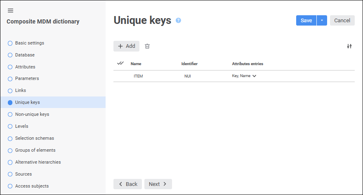Proceed with the Next button
Image resolution: width=363 pixels, height=195 pixels.
(158, 184)
